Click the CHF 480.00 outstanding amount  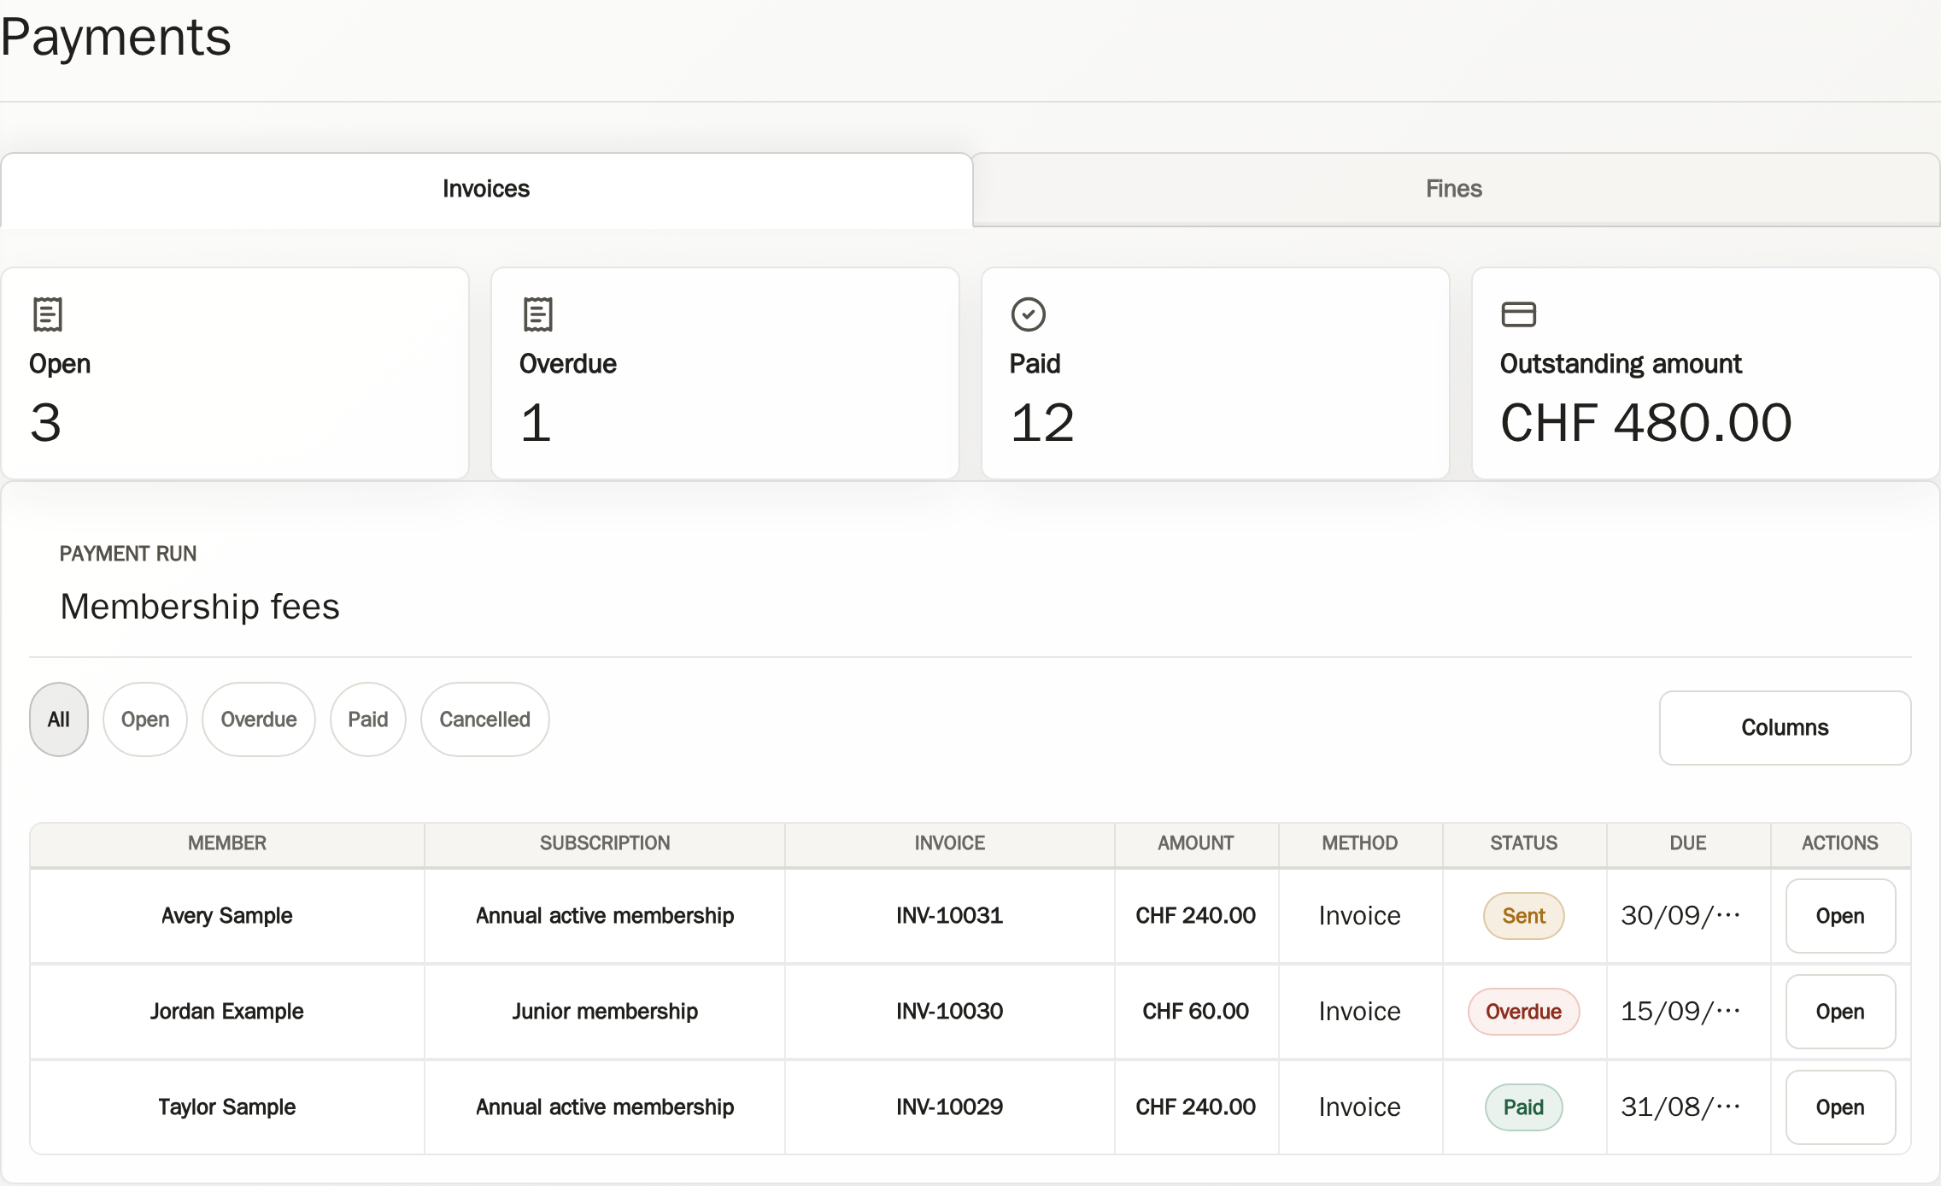pyautogui.click(x=1646, y=423)
